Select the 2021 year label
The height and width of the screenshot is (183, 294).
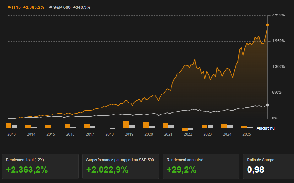click(168, 134)
